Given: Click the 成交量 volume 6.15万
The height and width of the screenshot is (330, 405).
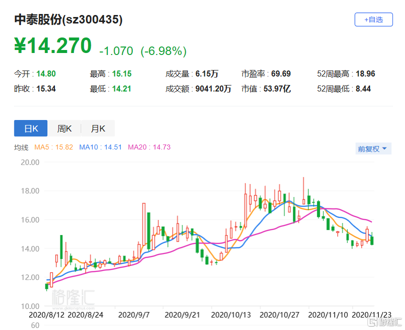Looking at the screenshot, I should coord(207,74).
